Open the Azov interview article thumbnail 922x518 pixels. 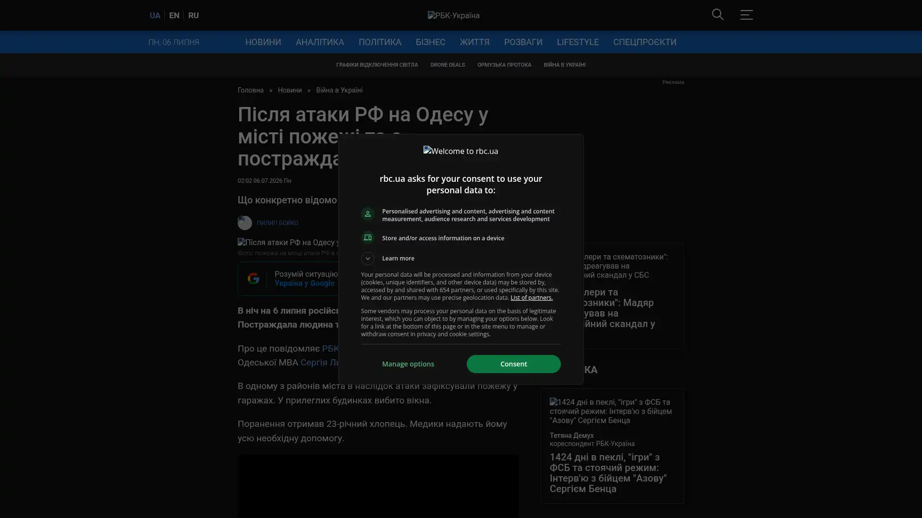612,411
